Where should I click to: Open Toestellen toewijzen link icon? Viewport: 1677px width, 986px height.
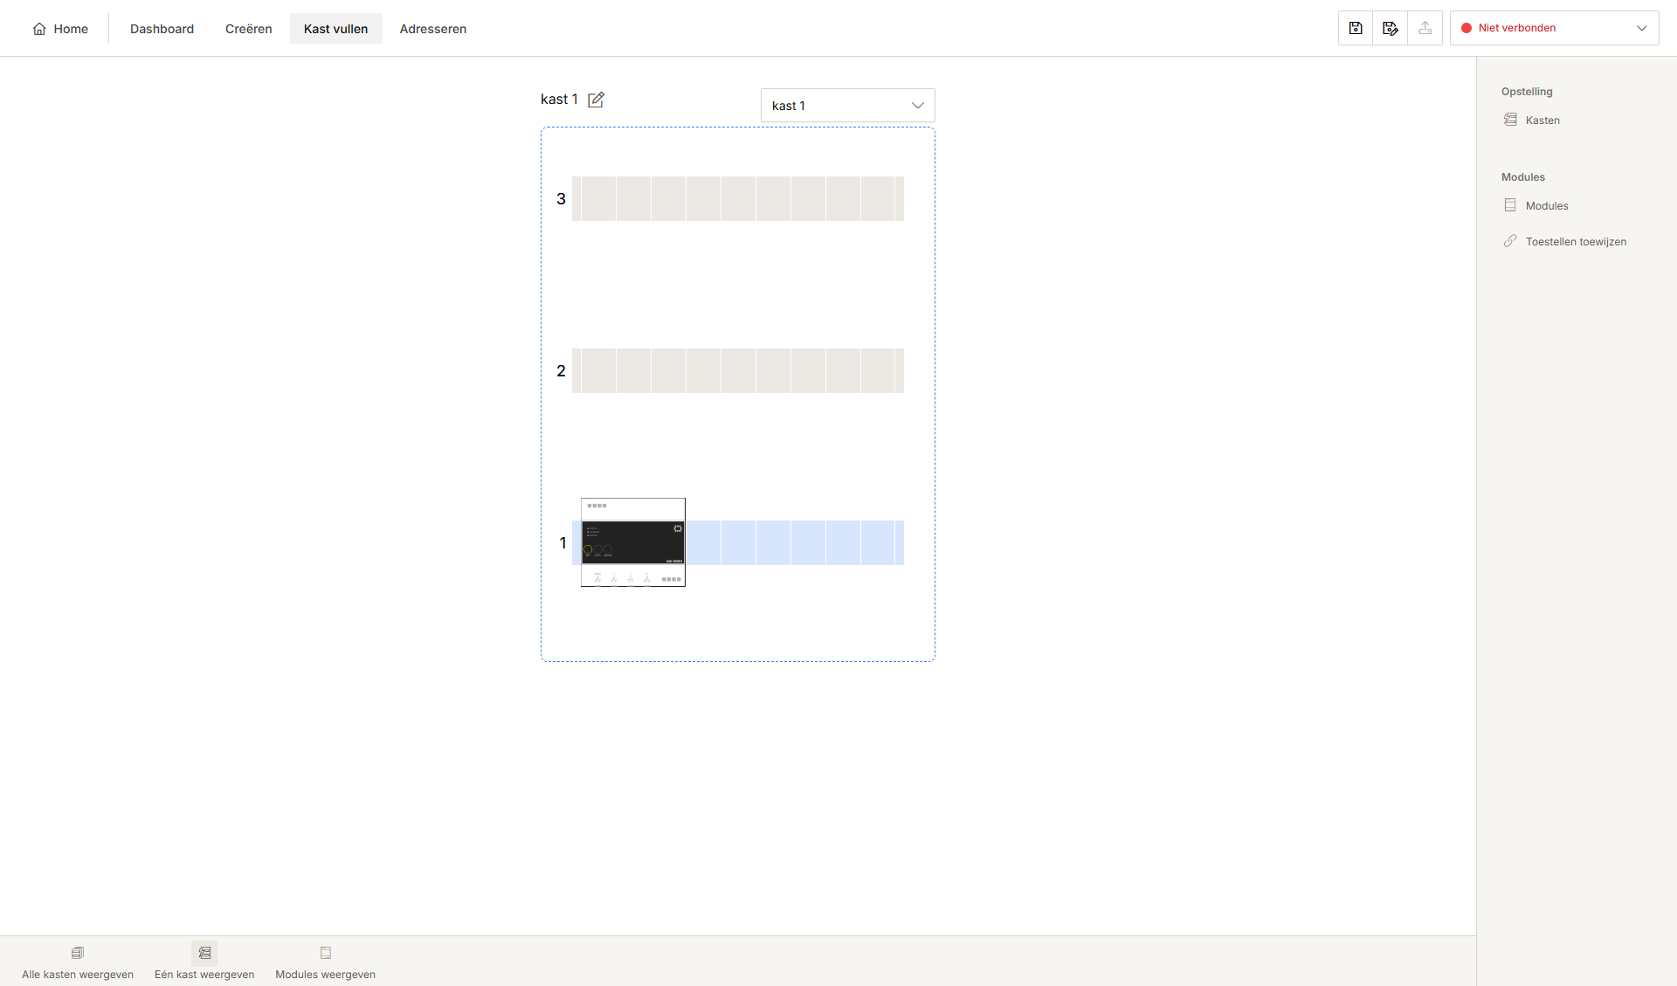(1510, 241)
